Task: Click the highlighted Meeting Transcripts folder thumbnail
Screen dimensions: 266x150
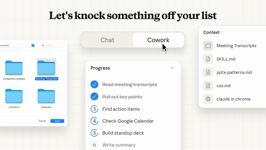Action: pyautogui.click(x=46, y=67)
